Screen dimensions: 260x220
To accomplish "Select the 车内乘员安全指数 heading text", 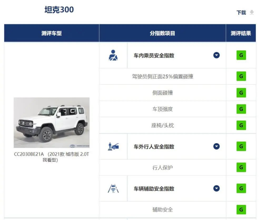I will (x=154, y=55).
